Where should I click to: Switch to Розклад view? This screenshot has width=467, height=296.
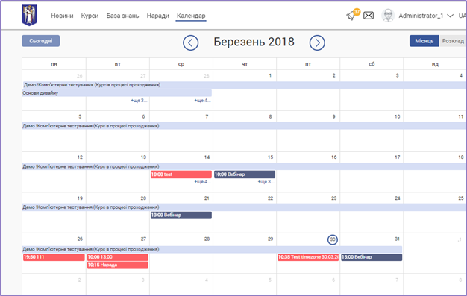click(x=453, y=41)
